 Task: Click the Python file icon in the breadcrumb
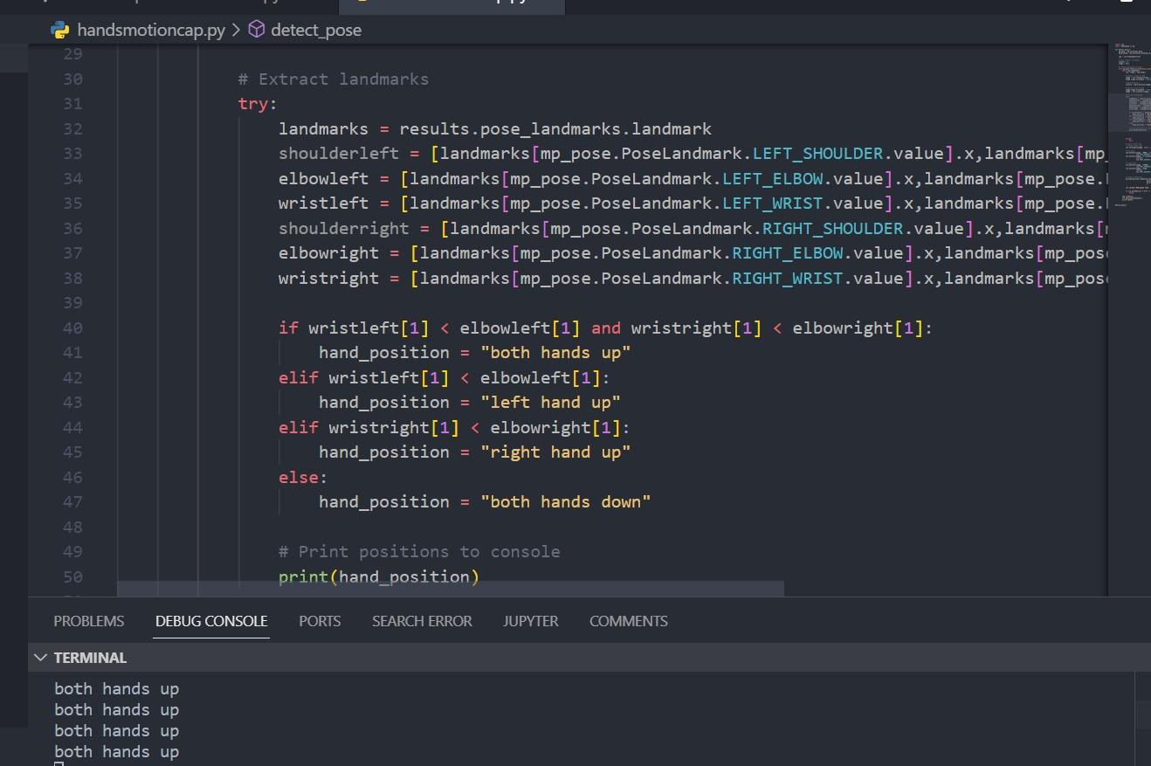tap(60, 30)
